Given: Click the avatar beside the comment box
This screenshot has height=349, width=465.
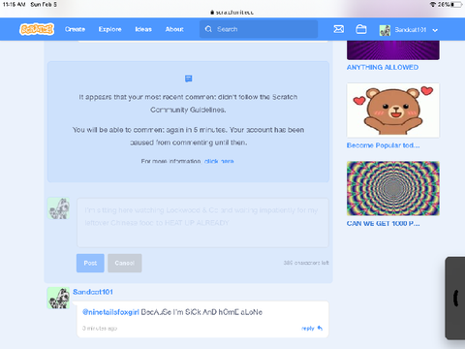Looking at the screenshot, I should point(58,208).
